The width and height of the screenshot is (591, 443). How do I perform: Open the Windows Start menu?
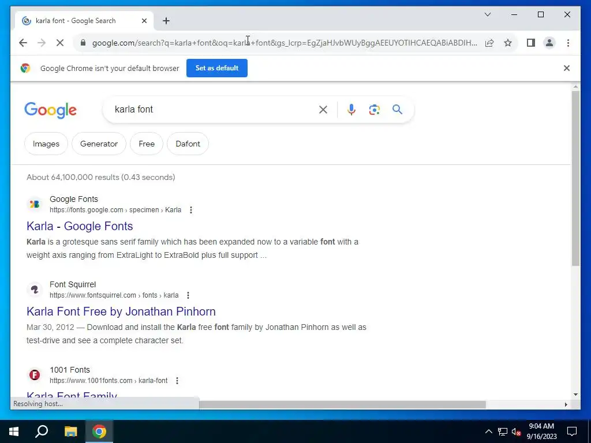(14, 431)
